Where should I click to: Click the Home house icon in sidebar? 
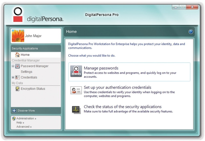coord(17,55)
